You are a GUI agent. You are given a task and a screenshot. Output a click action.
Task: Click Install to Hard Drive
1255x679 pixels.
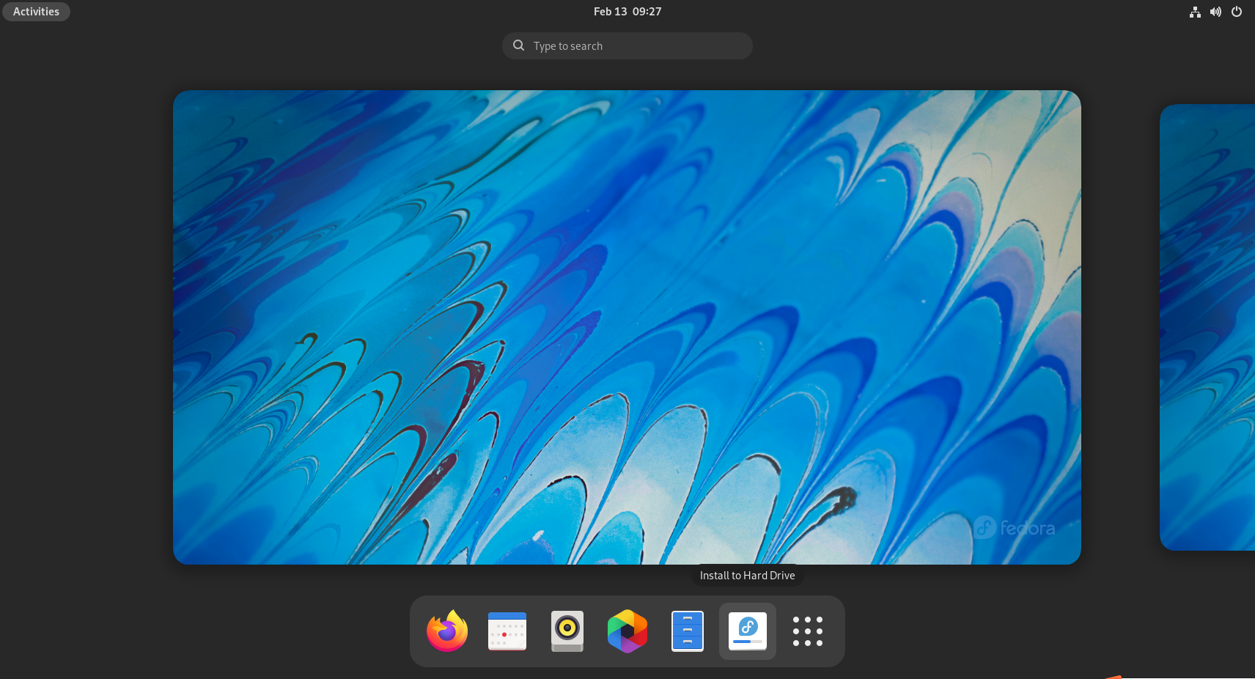point(747,575)
